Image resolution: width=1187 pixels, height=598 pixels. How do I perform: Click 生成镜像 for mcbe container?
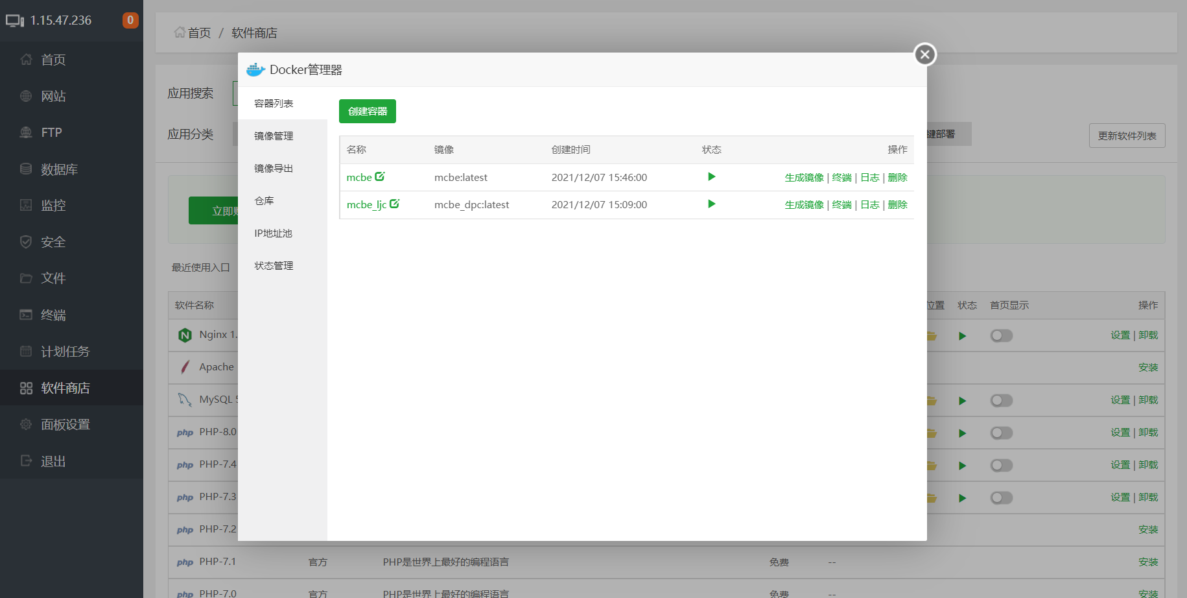click(x=805, y=177)
